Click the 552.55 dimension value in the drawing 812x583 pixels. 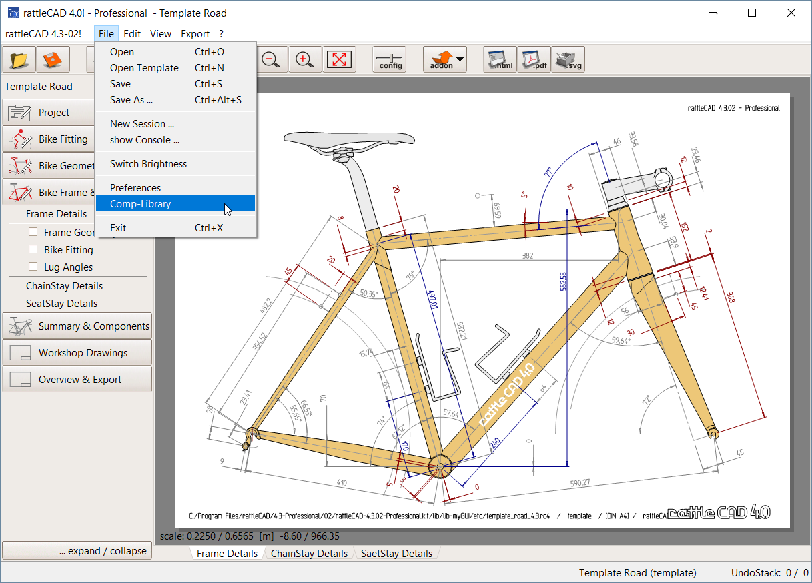coord(563,281)
